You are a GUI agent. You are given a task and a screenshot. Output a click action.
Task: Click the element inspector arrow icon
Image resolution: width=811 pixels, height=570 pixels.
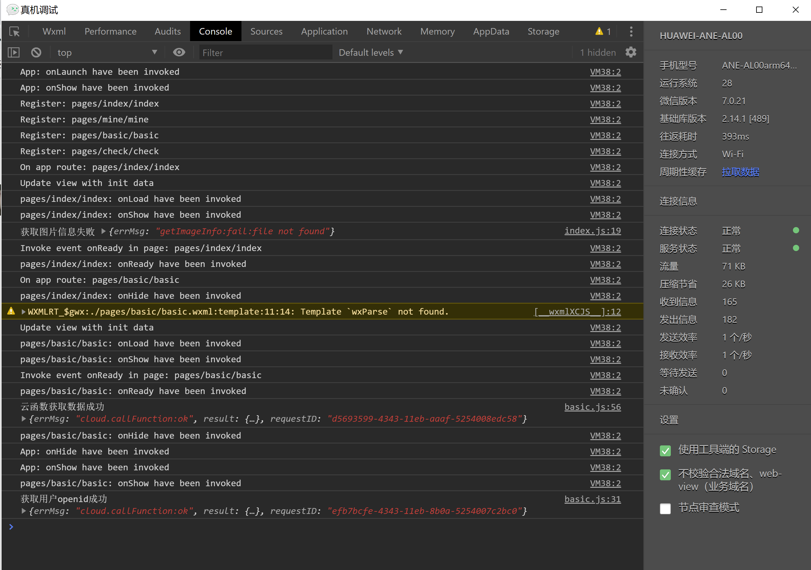click(14, 31)
